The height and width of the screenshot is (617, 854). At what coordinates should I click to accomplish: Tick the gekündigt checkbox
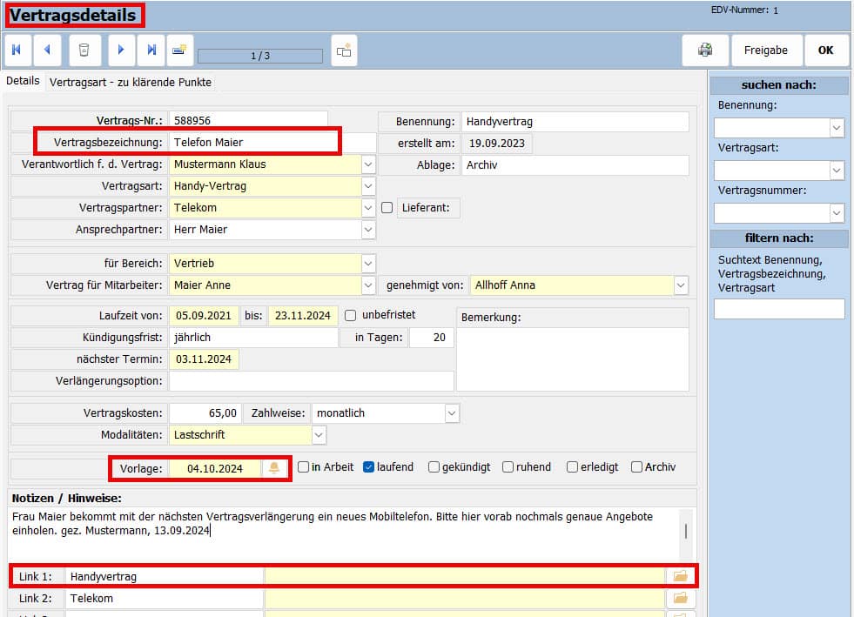tap(434, 467)
